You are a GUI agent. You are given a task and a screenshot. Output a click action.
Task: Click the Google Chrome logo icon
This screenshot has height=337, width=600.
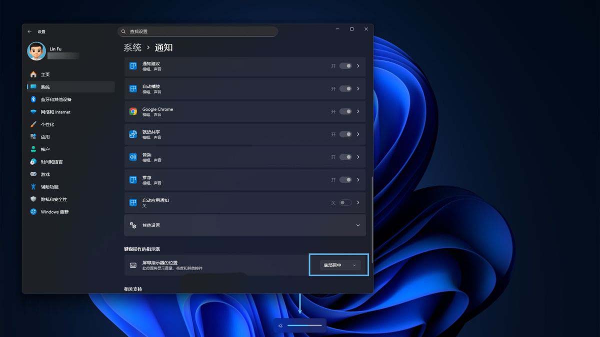(x=133, y=111)
